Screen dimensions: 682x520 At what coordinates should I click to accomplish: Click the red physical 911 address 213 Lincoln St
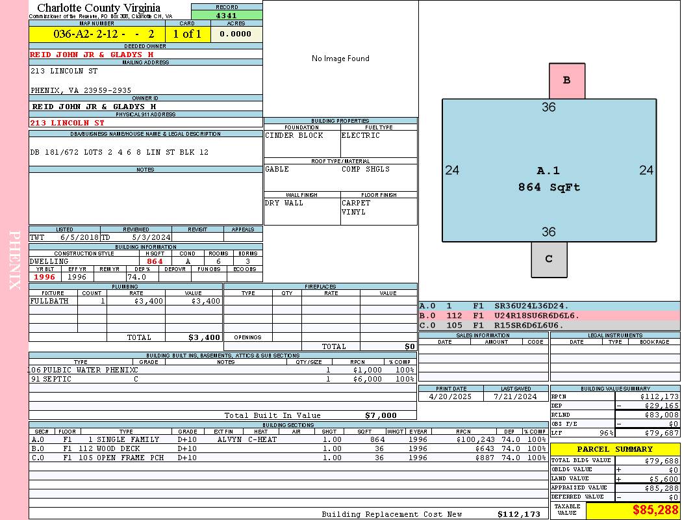point(68,123)
